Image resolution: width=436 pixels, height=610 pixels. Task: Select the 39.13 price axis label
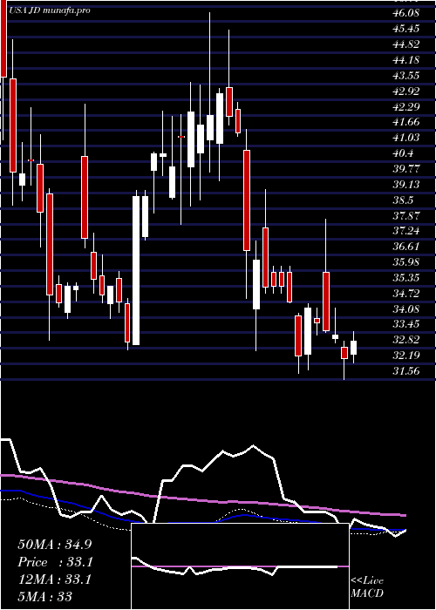406,184
